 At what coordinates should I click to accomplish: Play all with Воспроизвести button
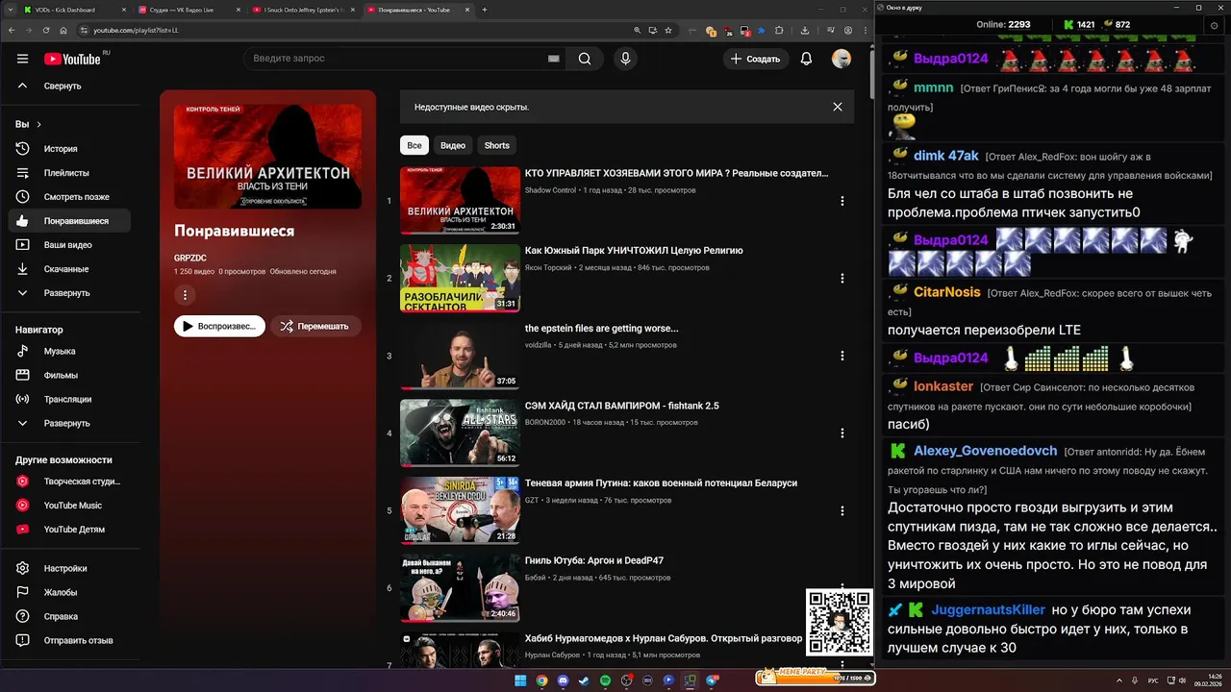click(x=219, y=326)
